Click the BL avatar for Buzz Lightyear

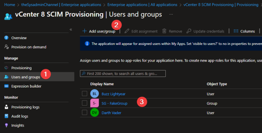94,94
